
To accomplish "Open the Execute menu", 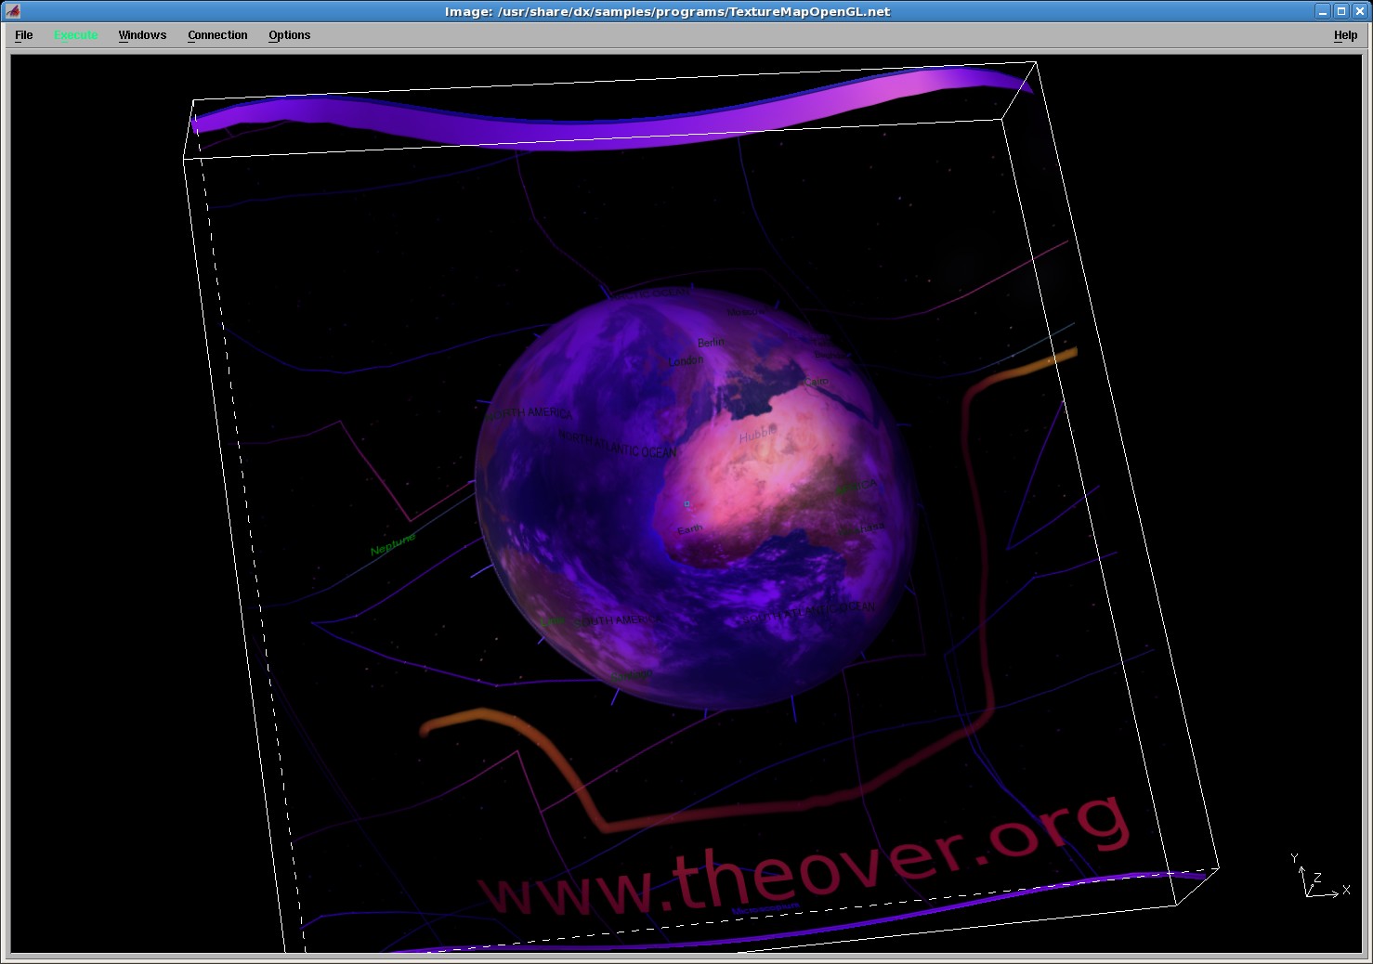I will [x=75, y=35].
